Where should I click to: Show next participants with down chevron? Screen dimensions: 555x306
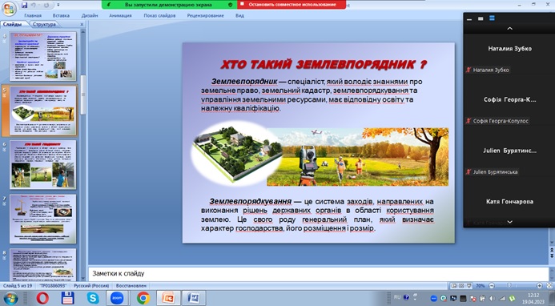[x=509, y=222]
